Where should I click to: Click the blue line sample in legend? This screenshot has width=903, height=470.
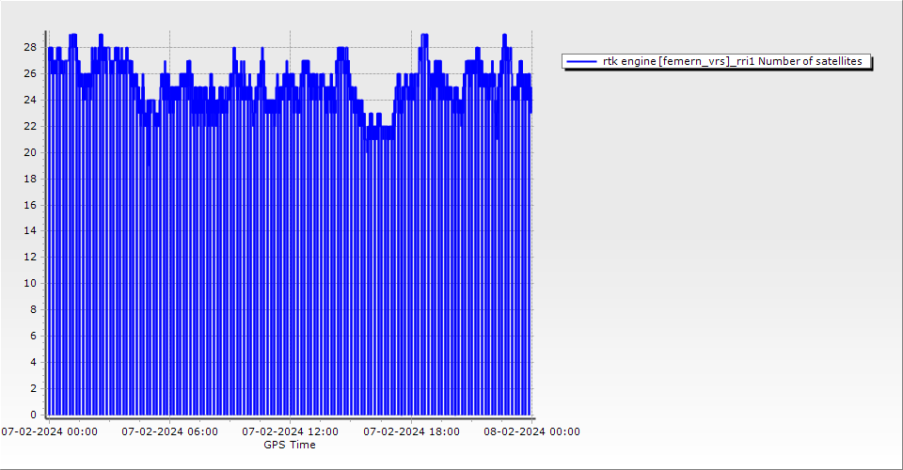point(582,61)
